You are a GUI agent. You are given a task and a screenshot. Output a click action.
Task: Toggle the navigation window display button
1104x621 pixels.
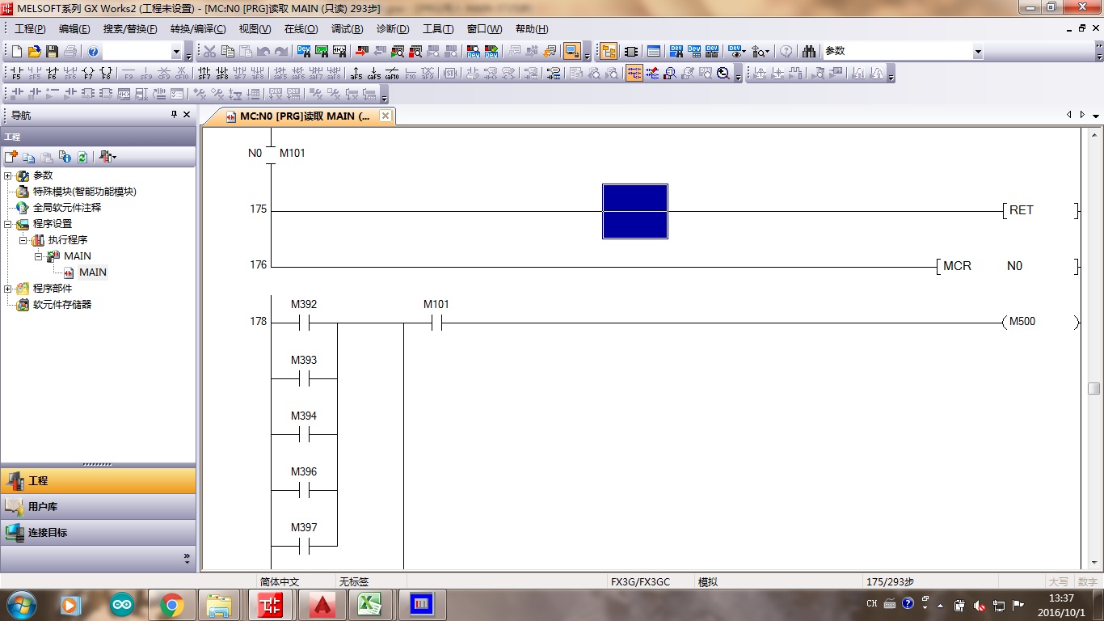(x=609, y=52)
